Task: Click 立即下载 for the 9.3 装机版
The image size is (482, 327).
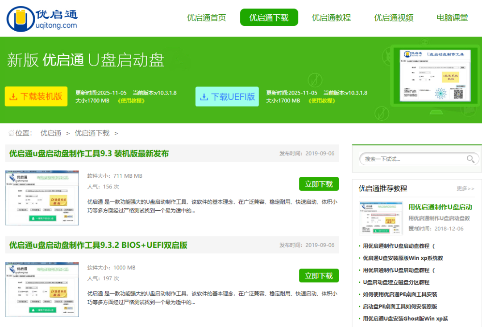Action: pos(319,184)
